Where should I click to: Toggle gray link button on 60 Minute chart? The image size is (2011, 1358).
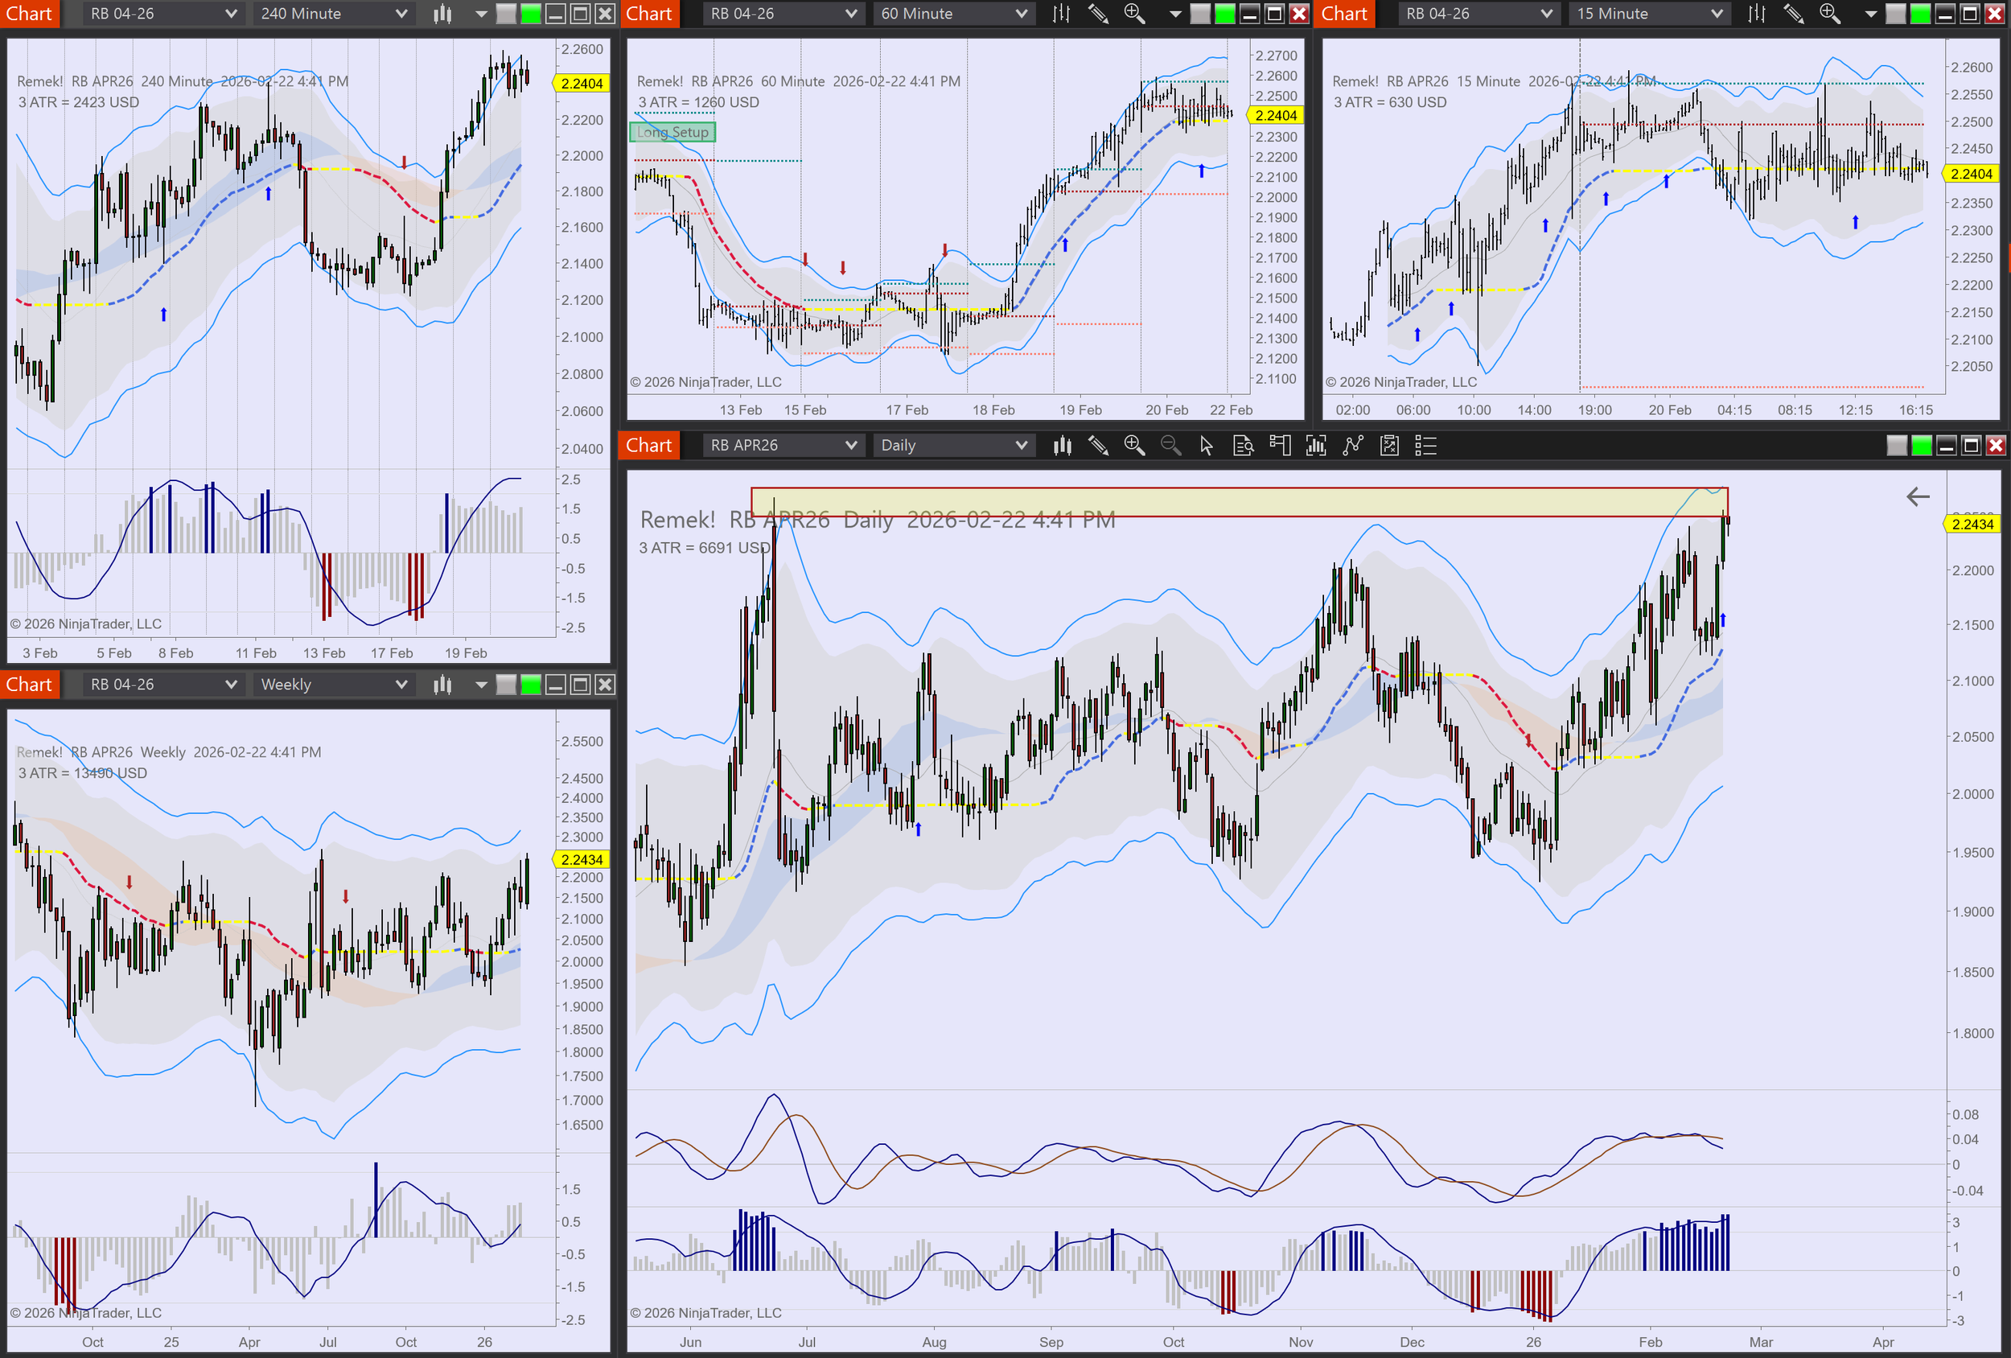click(1200, 14)
